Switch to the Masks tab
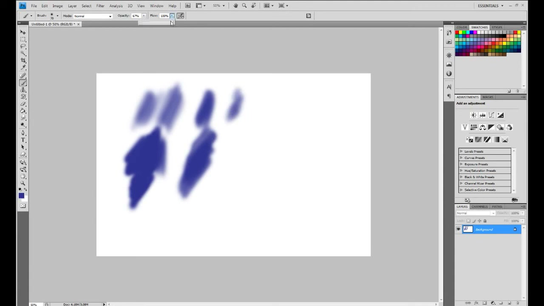 488,97
